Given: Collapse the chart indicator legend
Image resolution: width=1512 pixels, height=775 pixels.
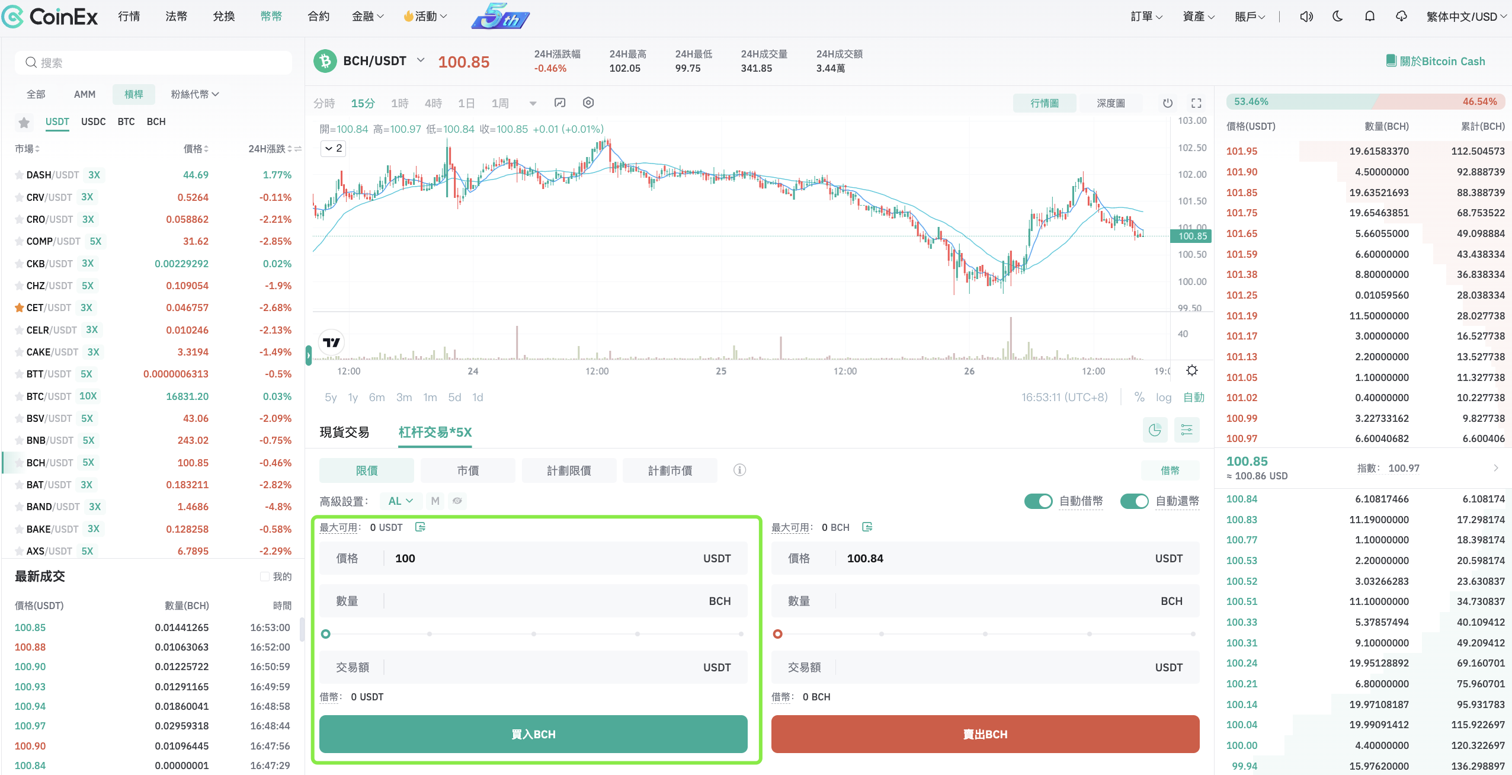Looking at the screenshot, I should point(334,148).
